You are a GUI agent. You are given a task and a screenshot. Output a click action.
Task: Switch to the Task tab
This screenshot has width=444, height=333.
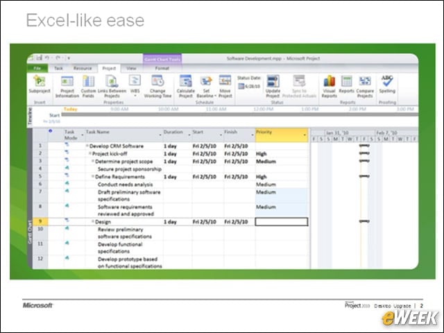coord(58,68)
